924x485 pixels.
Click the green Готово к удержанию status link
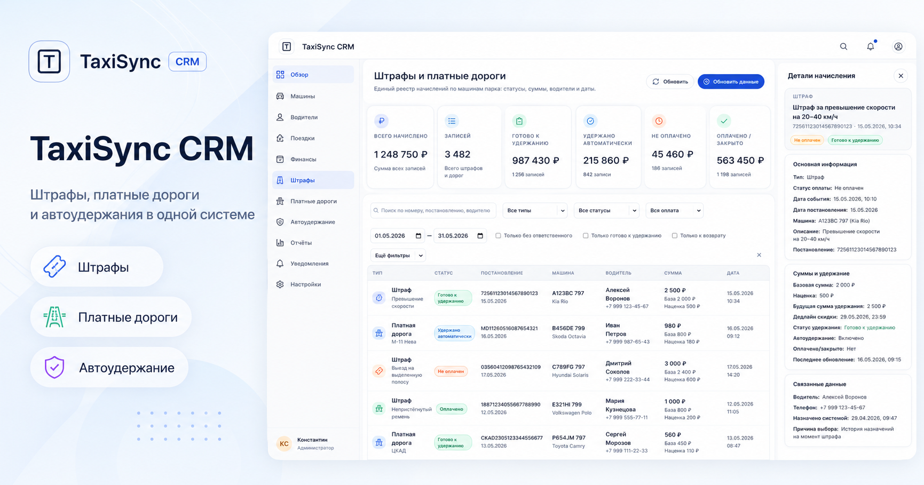pyautogui.click(x=869, y=328)
